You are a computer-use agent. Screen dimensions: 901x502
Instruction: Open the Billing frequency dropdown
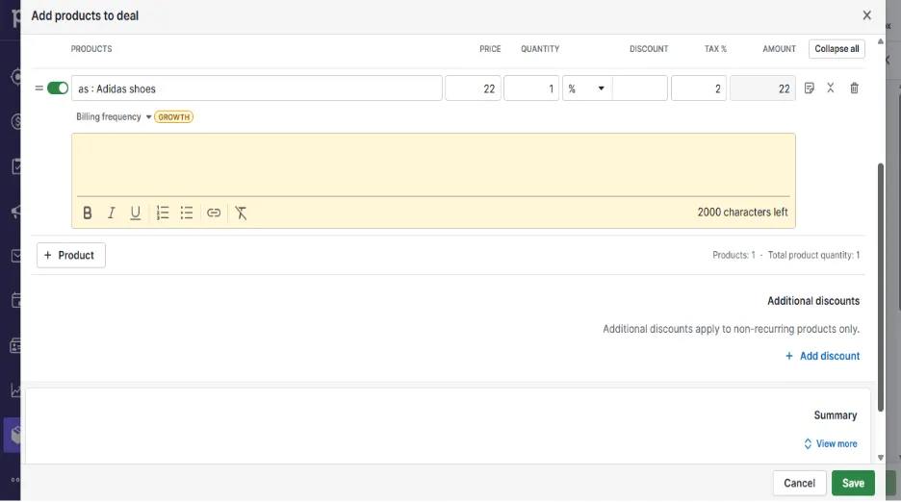tap(114, 117)
